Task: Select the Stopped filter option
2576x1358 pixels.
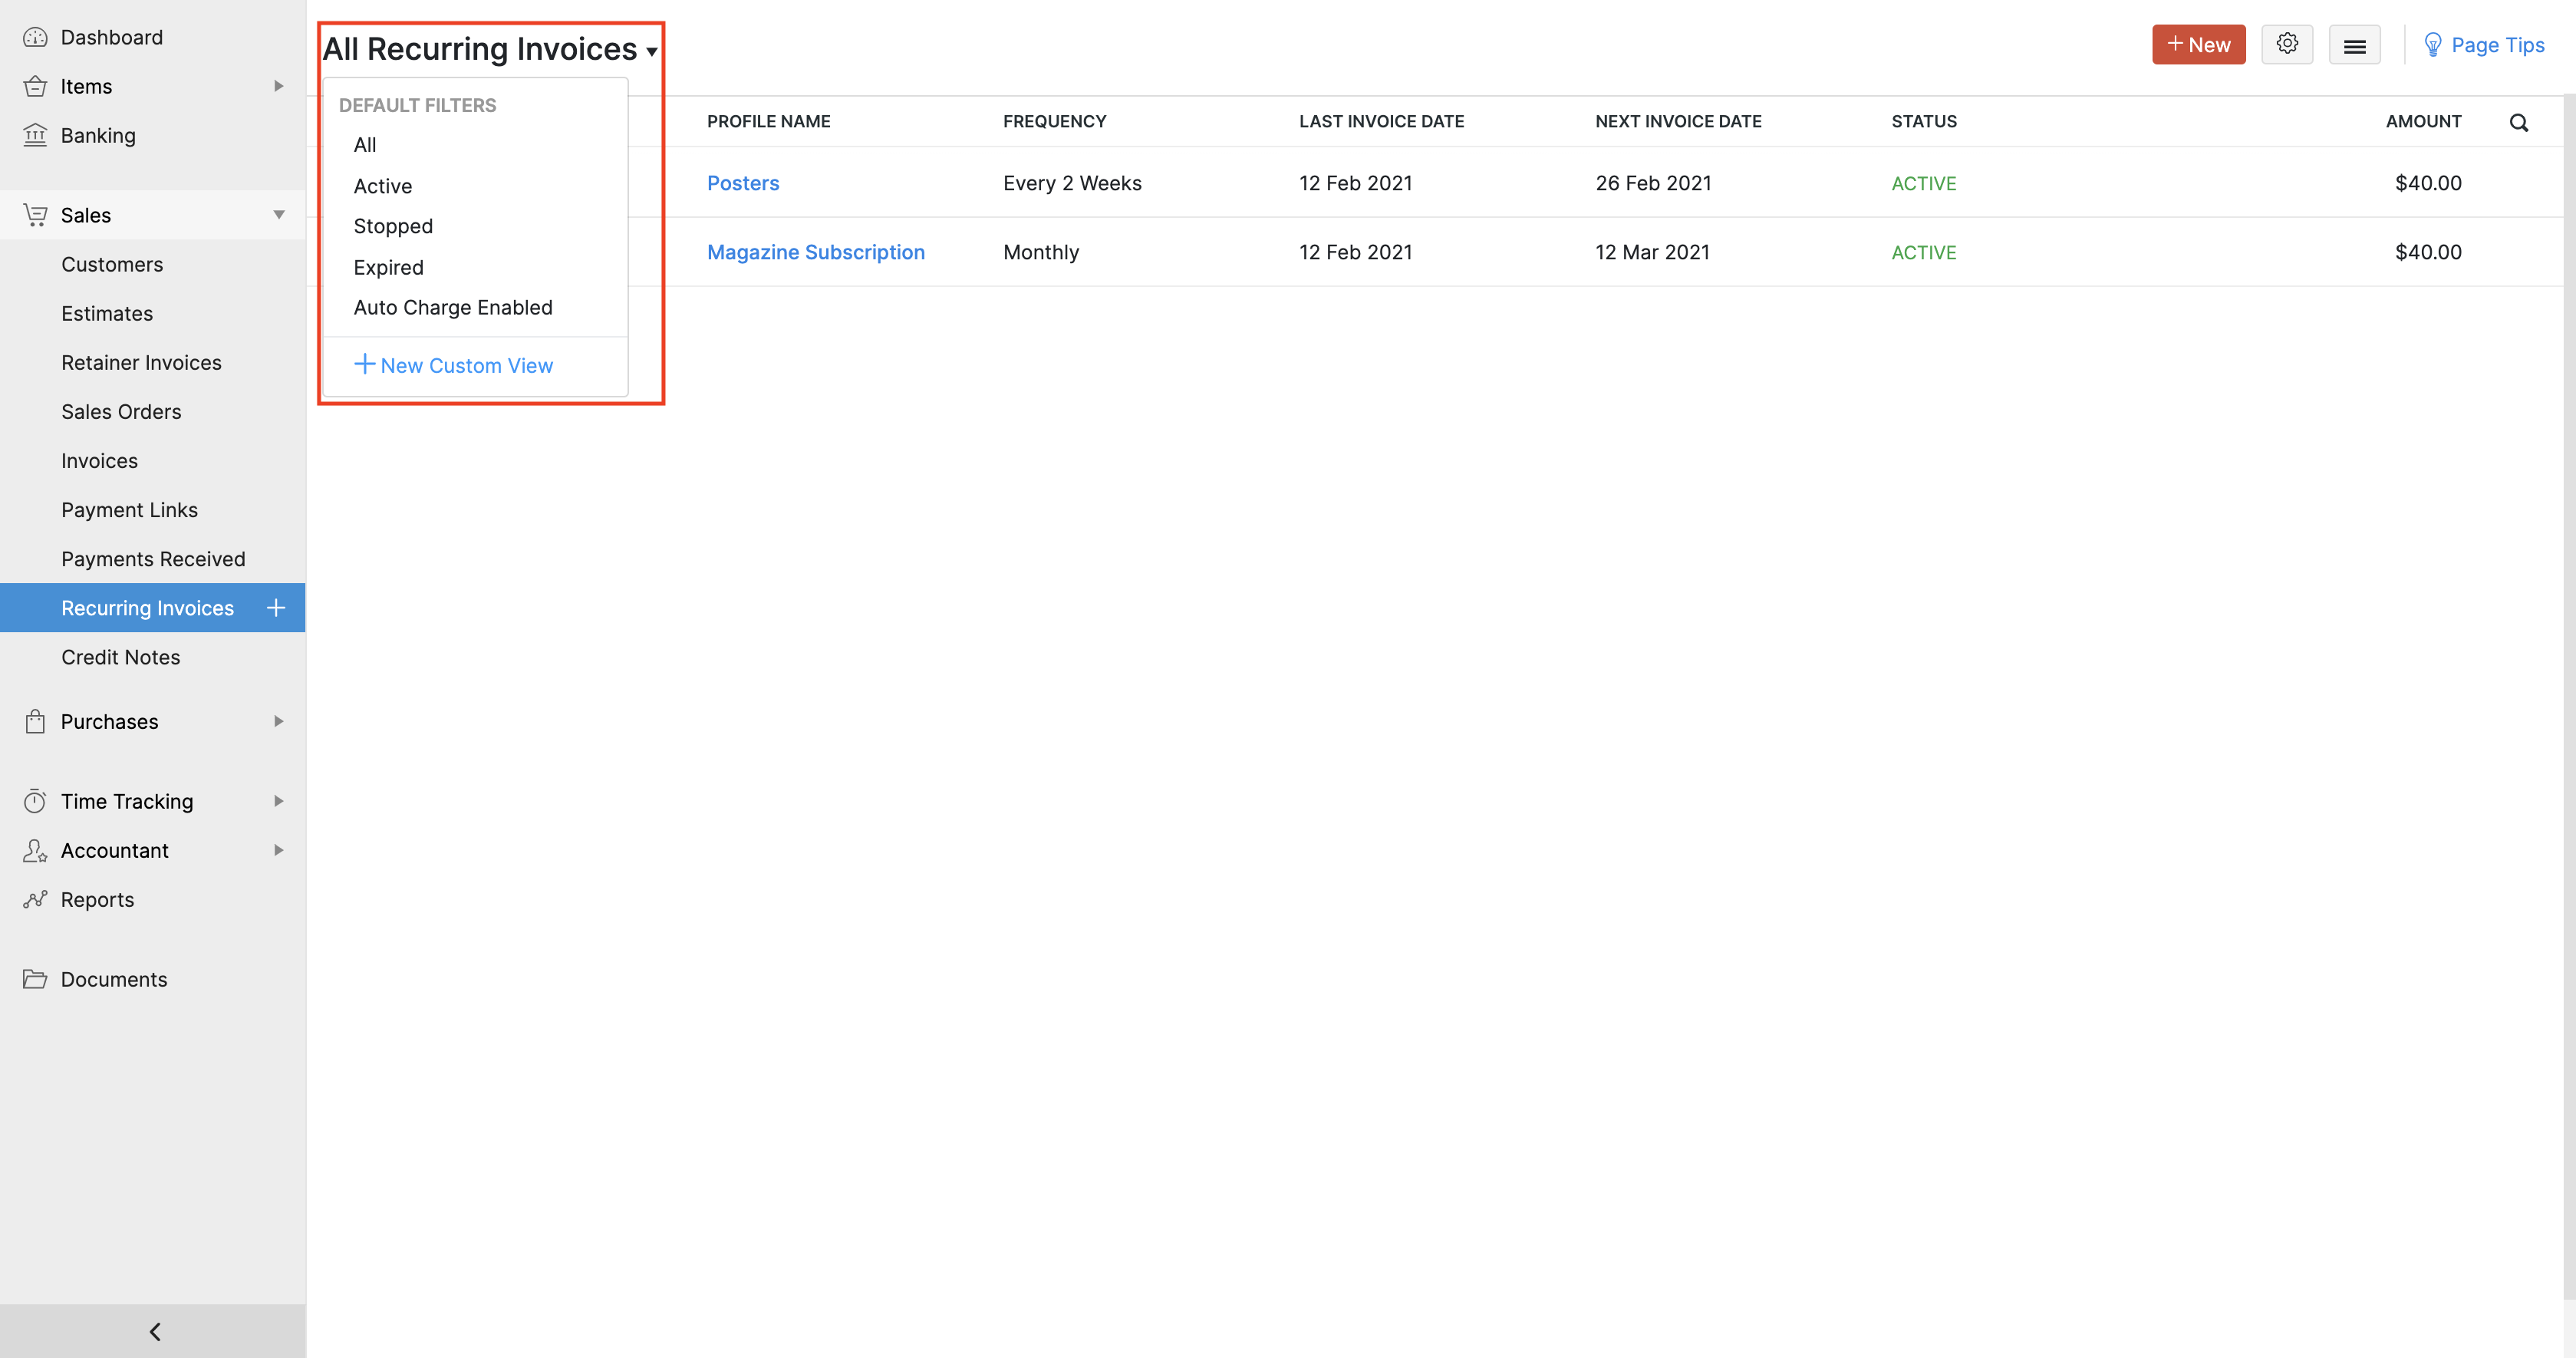Action: click(x=393, y=226)
